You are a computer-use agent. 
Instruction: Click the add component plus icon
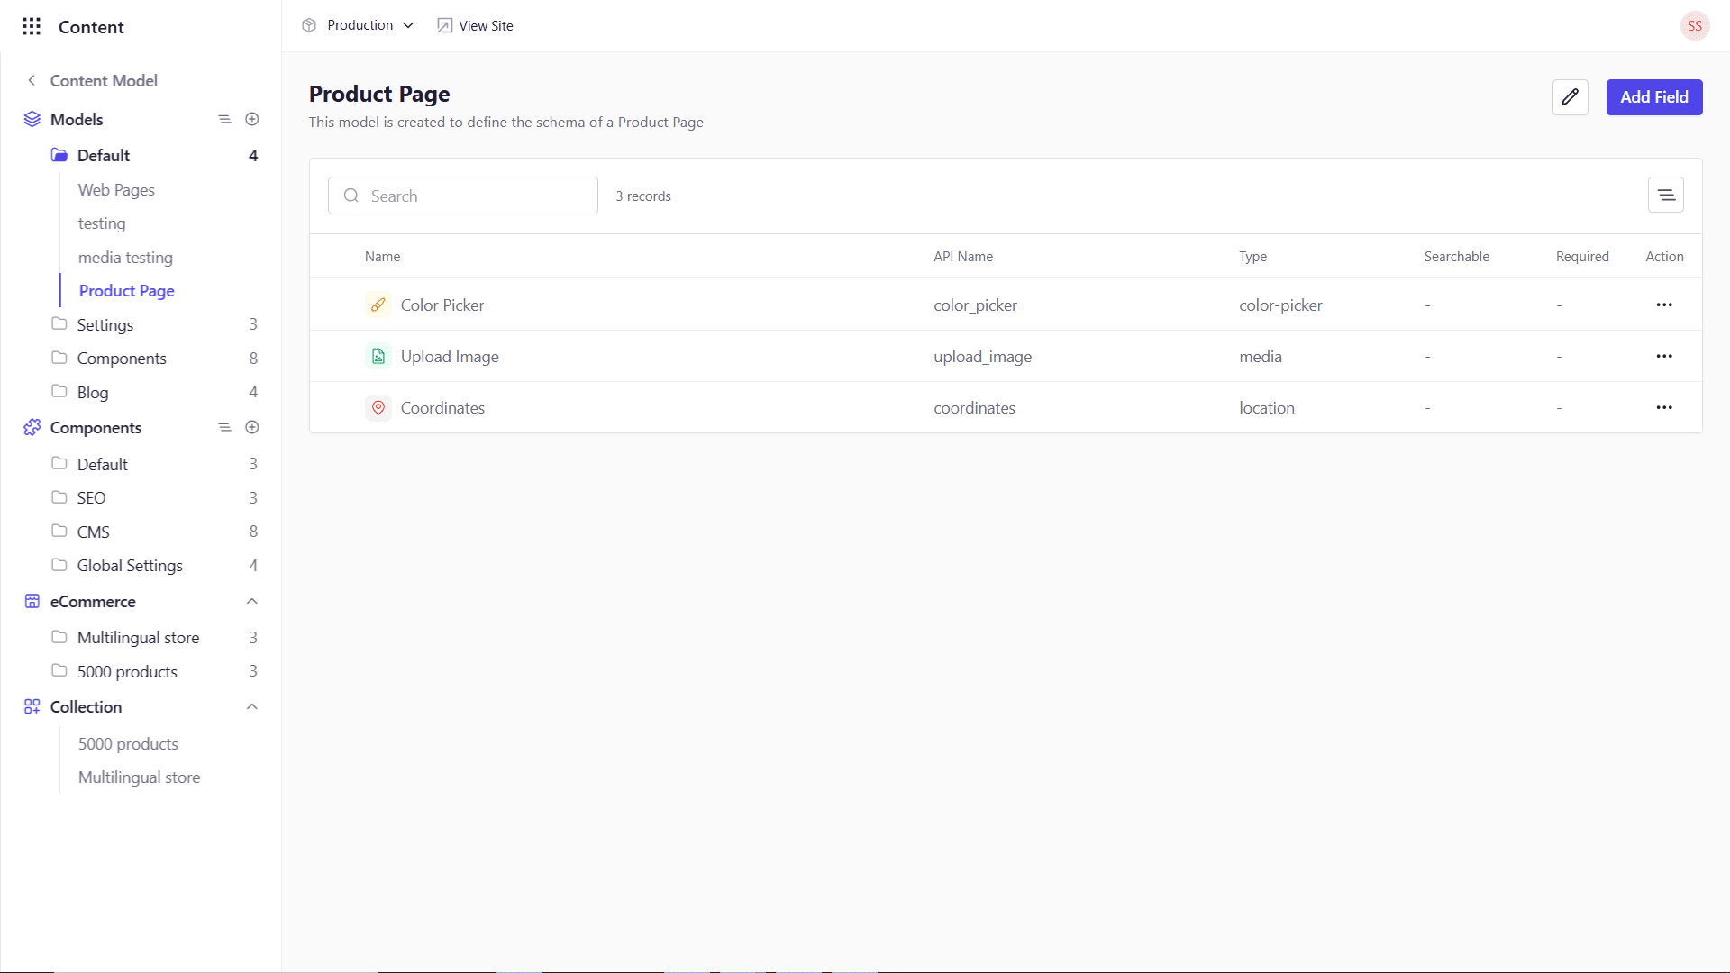(x=252, y=427)
